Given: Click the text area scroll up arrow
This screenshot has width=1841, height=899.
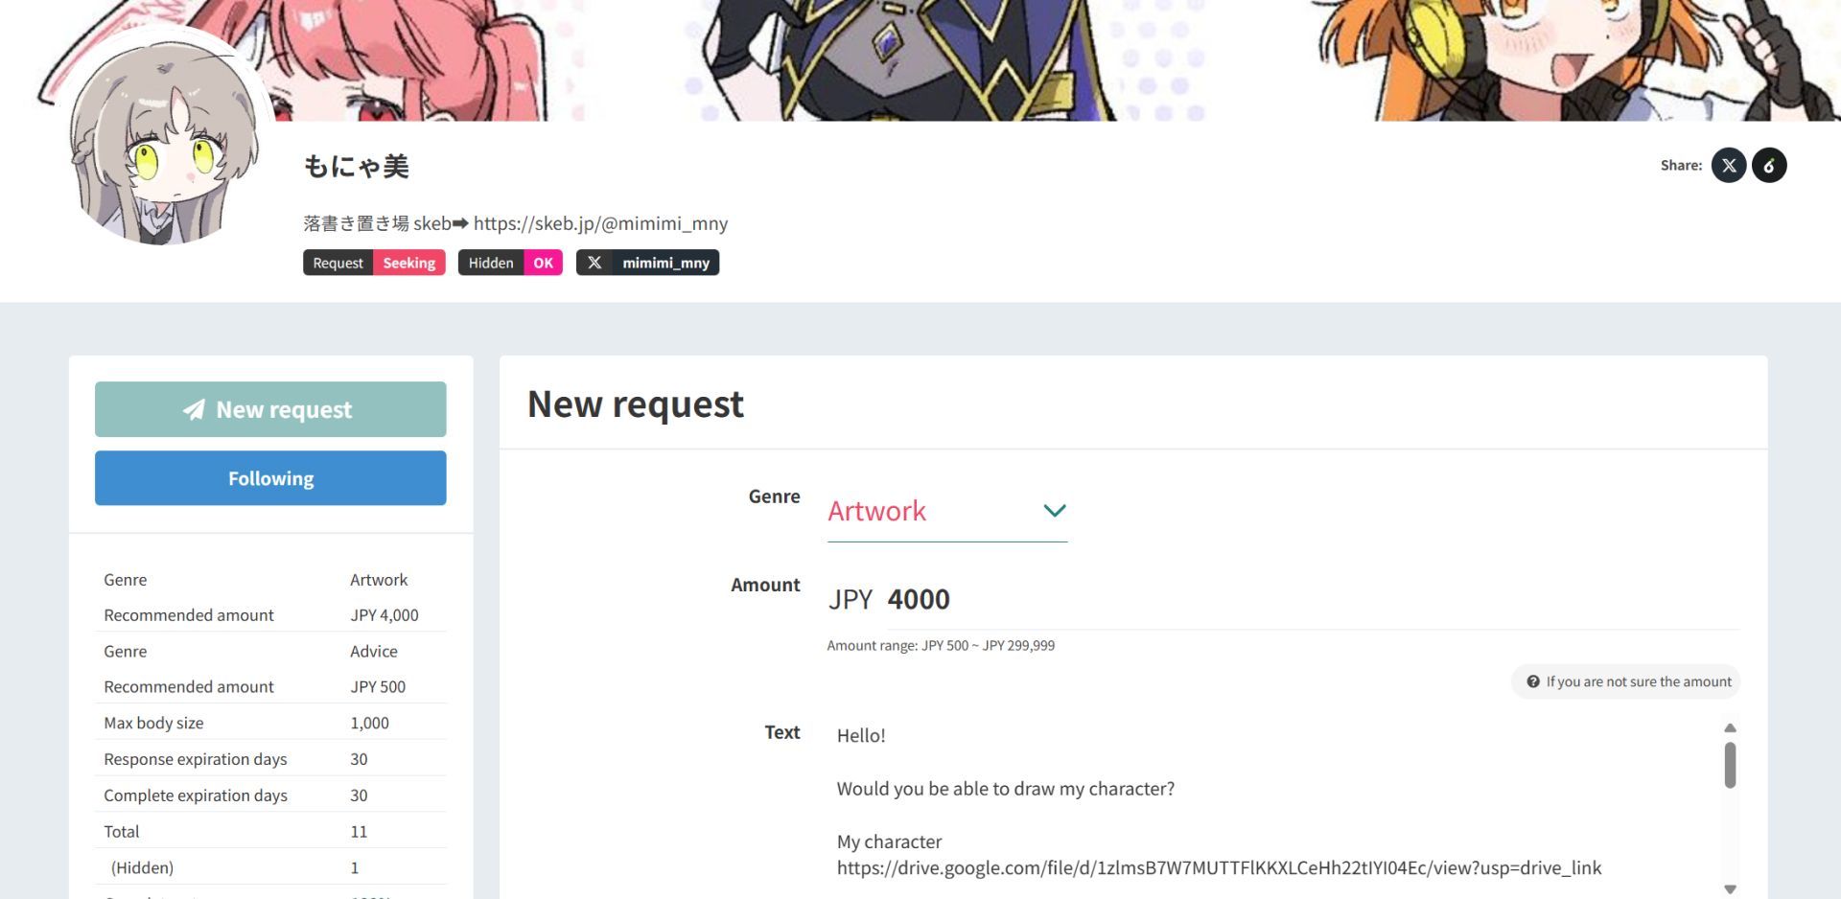Looking at the screenshot, I should (x=1730, y=728).
